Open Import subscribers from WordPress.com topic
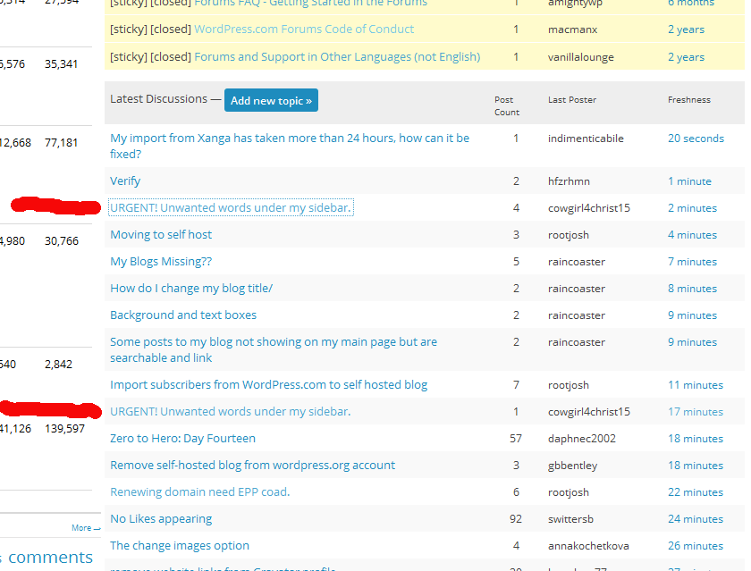Viewport: 751px width, 571px height. tap(268, 385)
